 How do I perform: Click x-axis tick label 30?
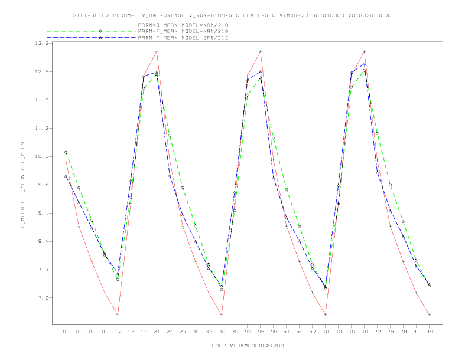tap(196, 332)
